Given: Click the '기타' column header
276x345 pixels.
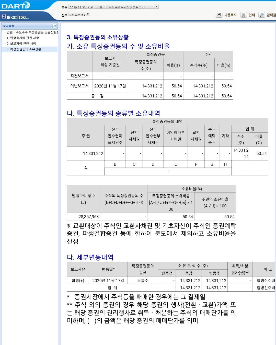Looking at the screenshot, I should coord(225,136).
